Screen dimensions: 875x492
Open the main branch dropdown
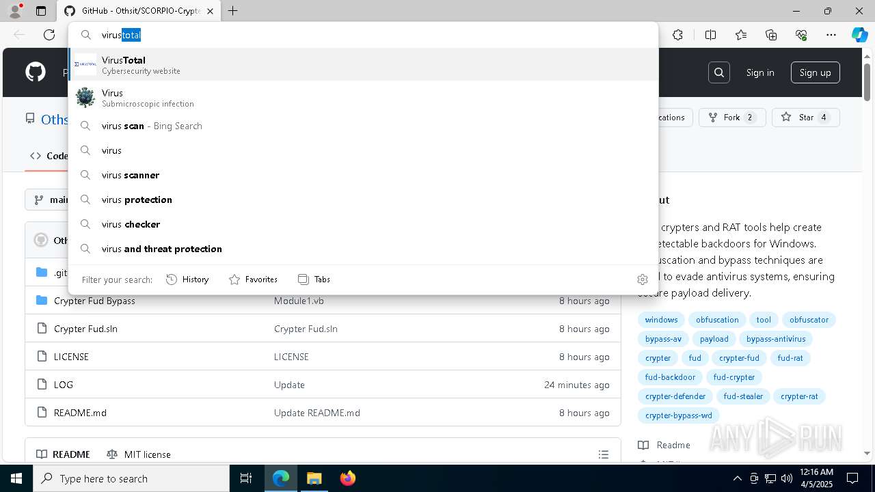pos(48,200)
